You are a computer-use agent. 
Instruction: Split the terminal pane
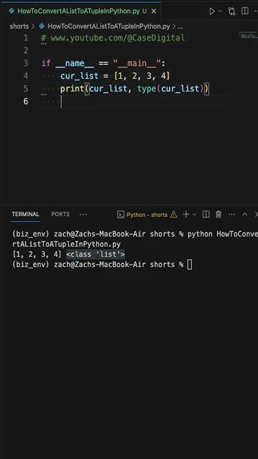(x=206, y=215)
